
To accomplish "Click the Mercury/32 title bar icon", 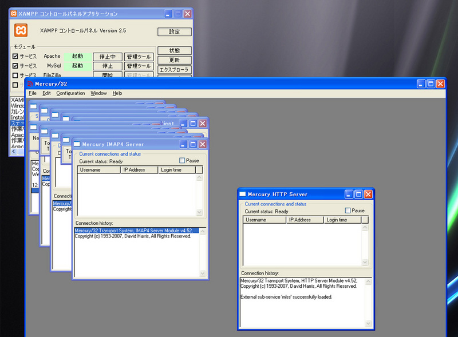I will [x=30, y=84].
